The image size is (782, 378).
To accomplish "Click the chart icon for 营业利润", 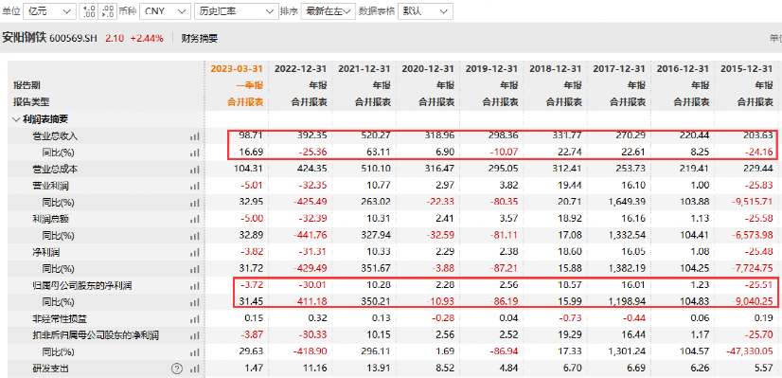I will [194, 187].
